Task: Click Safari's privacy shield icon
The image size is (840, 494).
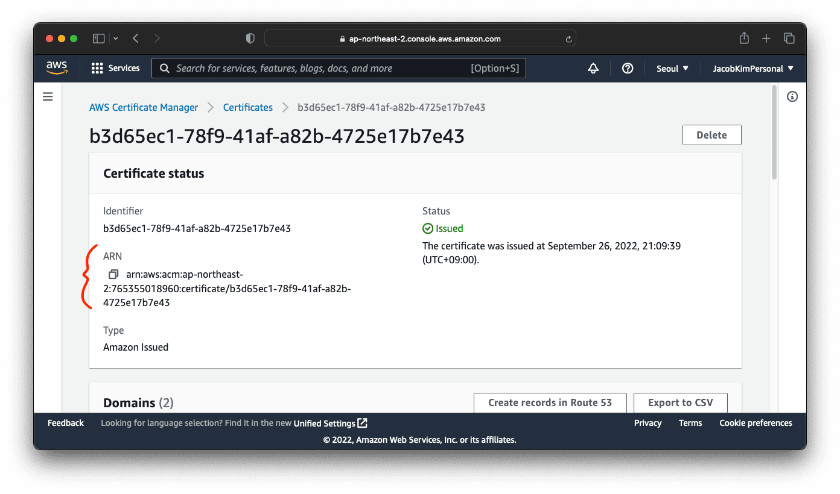Action: click(250, 38)
